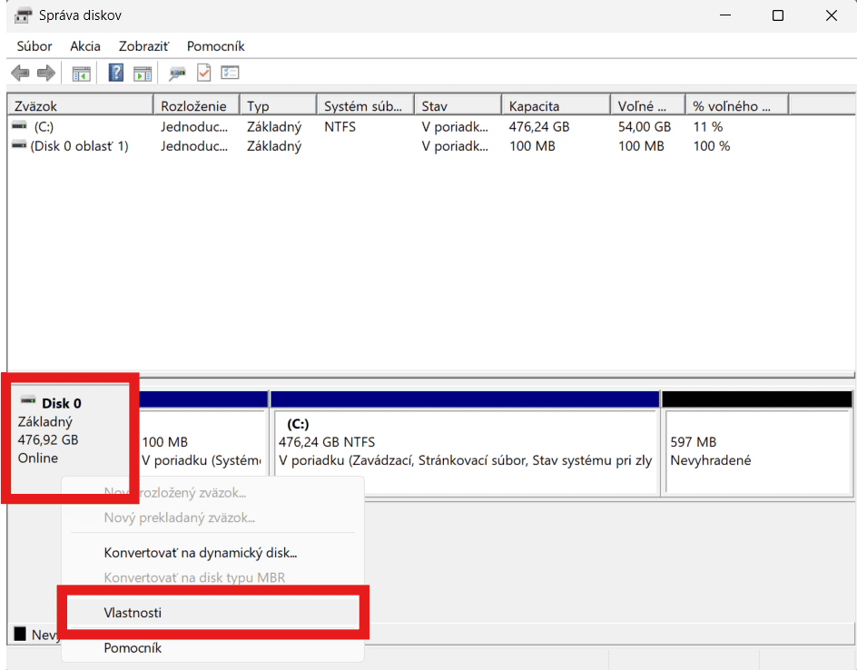This screenshot has height=670, width=857.
Task: Select the (C:) volume row in list
Action: (x=44, y=127)
